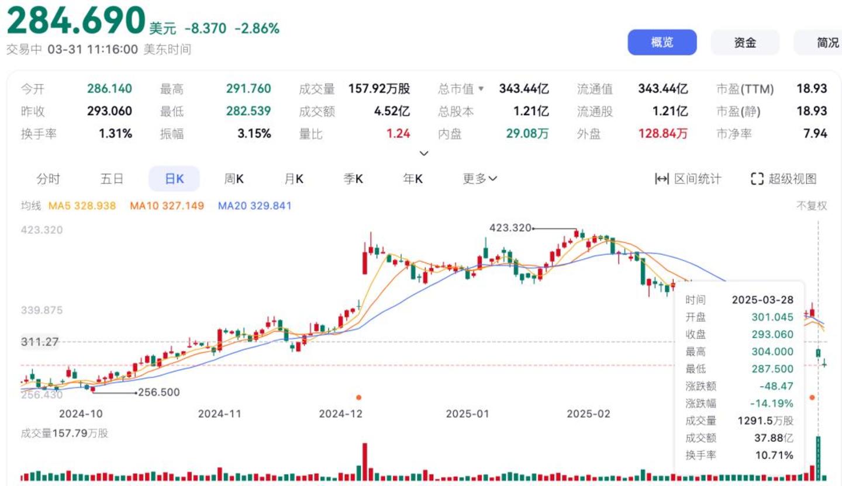Toggle the MA5 moving average line
This screenshot has height=486, width=842.
tap(82, 206)
